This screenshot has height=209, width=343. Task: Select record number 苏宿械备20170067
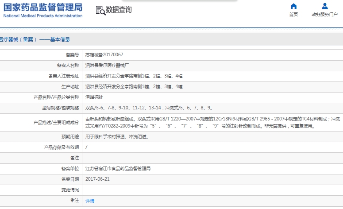point(104,55)
